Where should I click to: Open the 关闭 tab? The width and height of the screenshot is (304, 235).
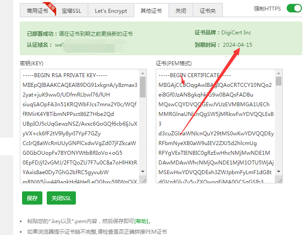180,11
